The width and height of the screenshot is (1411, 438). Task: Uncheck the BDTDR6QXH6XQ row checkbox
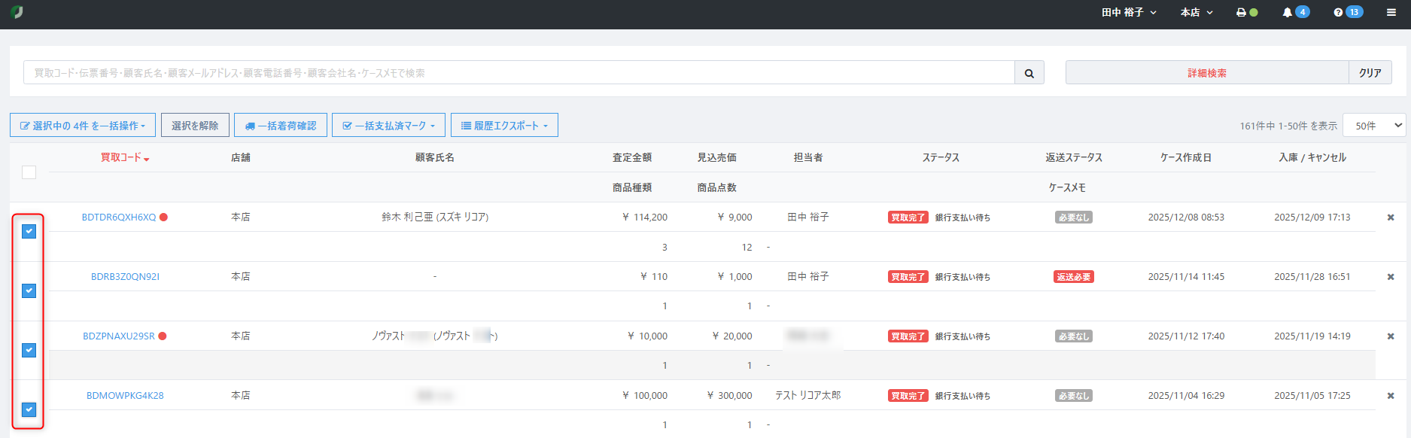[29, 231]
